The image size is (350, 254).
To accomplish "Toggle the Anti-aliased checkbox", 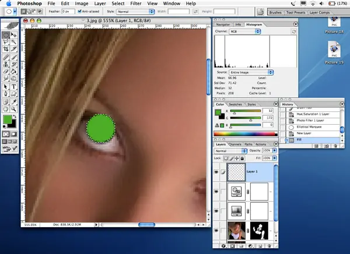I will pos(79,11).
